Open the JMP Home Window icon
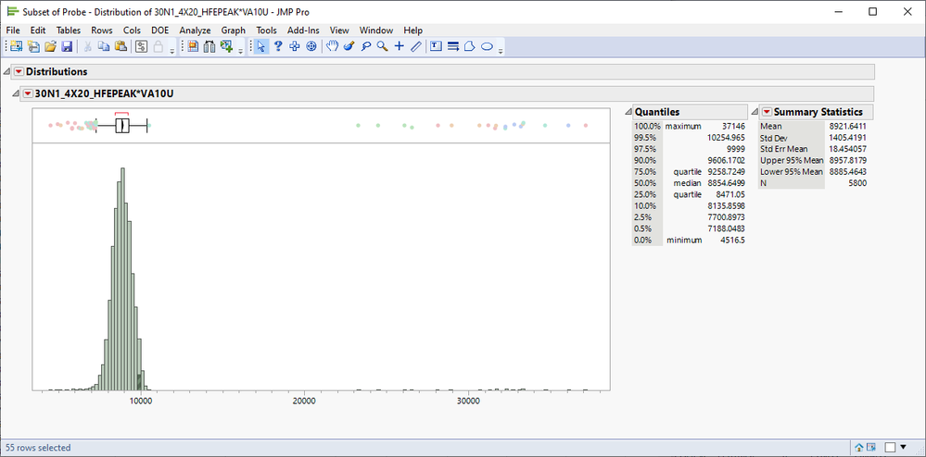Image resolution: width=926 pixels, height=457 pixels. 860,448
